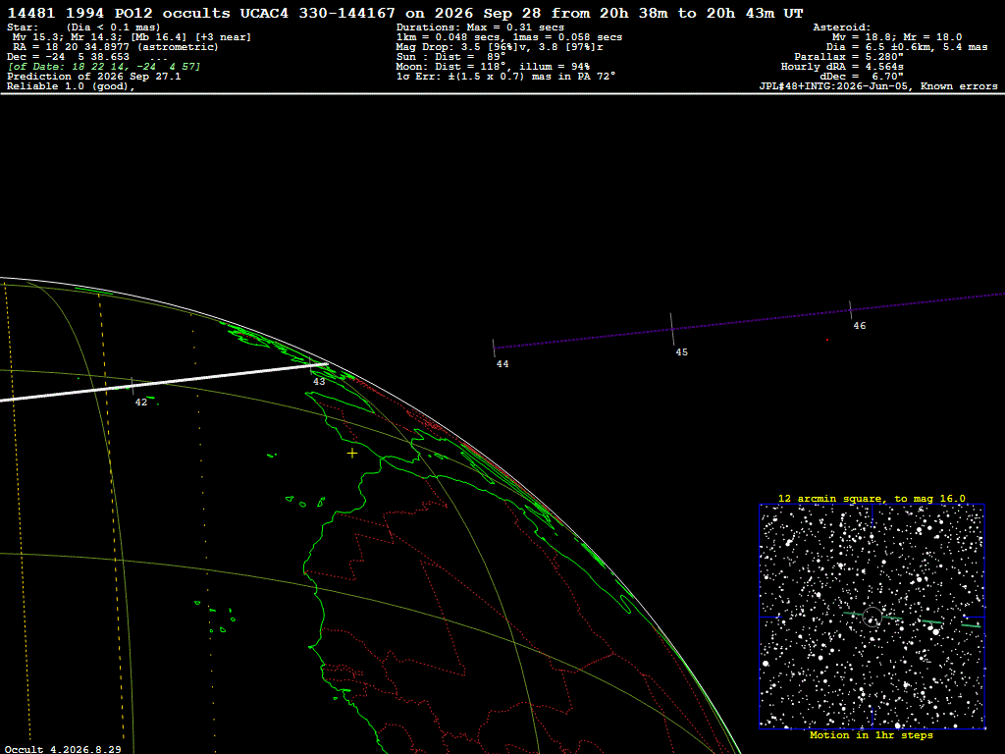Click the 'Motion in 1hr steps' caption
The image size is (1005, 754).
tap(872, 735)
